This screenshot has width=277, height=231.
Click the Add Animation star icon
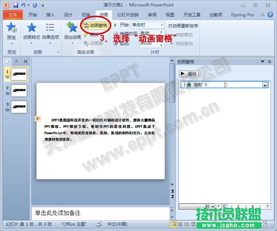point(72,27)
